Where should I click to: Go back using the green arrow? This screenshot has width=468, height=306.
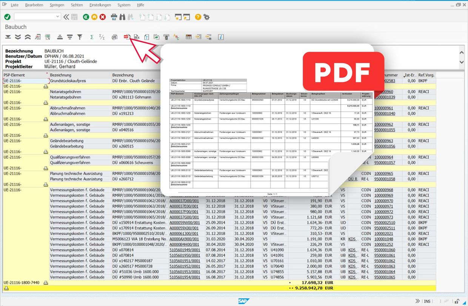[x=86, y=17]
